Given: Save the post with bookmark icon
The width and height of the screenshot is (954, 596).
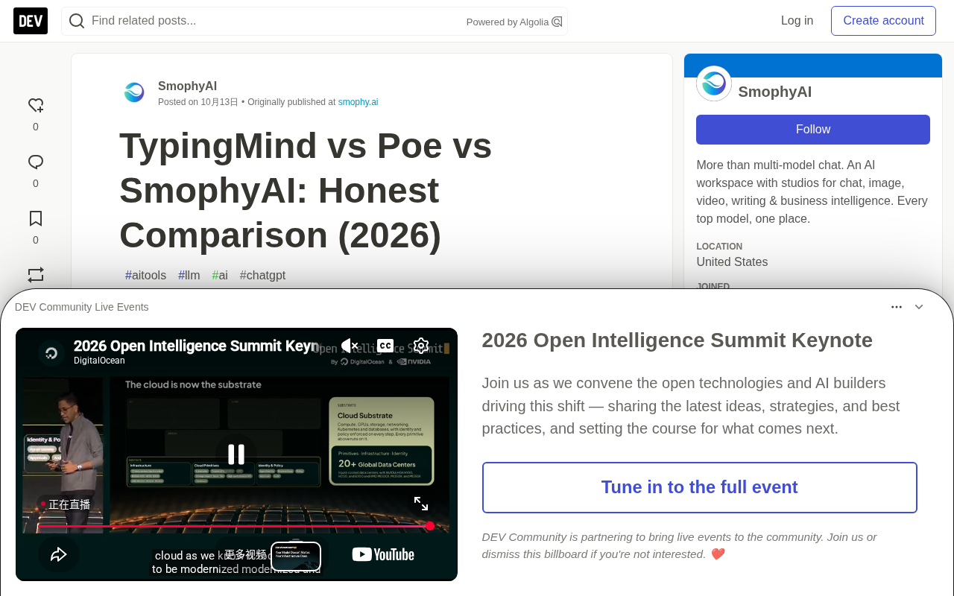Looking at the screenshot, I should point(36,218).
